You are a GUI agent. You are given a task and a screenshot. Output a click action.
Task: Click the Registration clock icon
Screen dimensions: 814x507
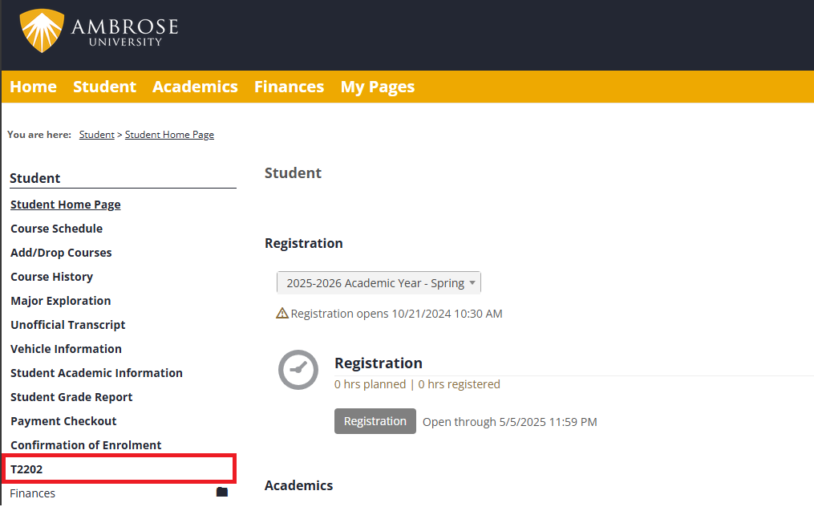298,370
